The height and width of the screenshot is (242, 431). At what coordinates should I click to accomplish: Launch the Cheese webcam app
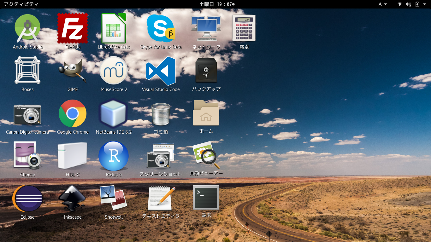(x=27, y=155)
